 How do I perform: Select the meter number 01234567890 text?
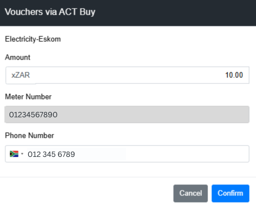(33, 115)
